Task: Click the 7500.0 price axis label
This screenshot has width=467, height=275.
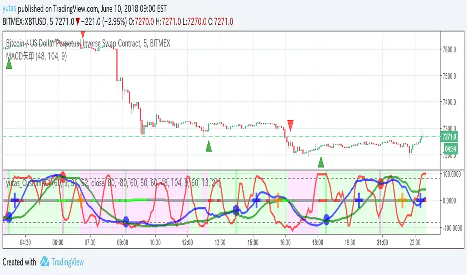Action: pos(449,76)
